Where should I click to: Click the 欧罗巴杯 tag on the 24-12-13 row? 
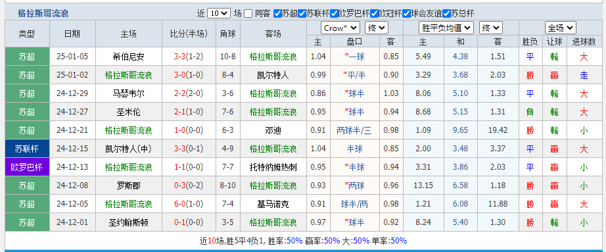(x=27, y=167)
